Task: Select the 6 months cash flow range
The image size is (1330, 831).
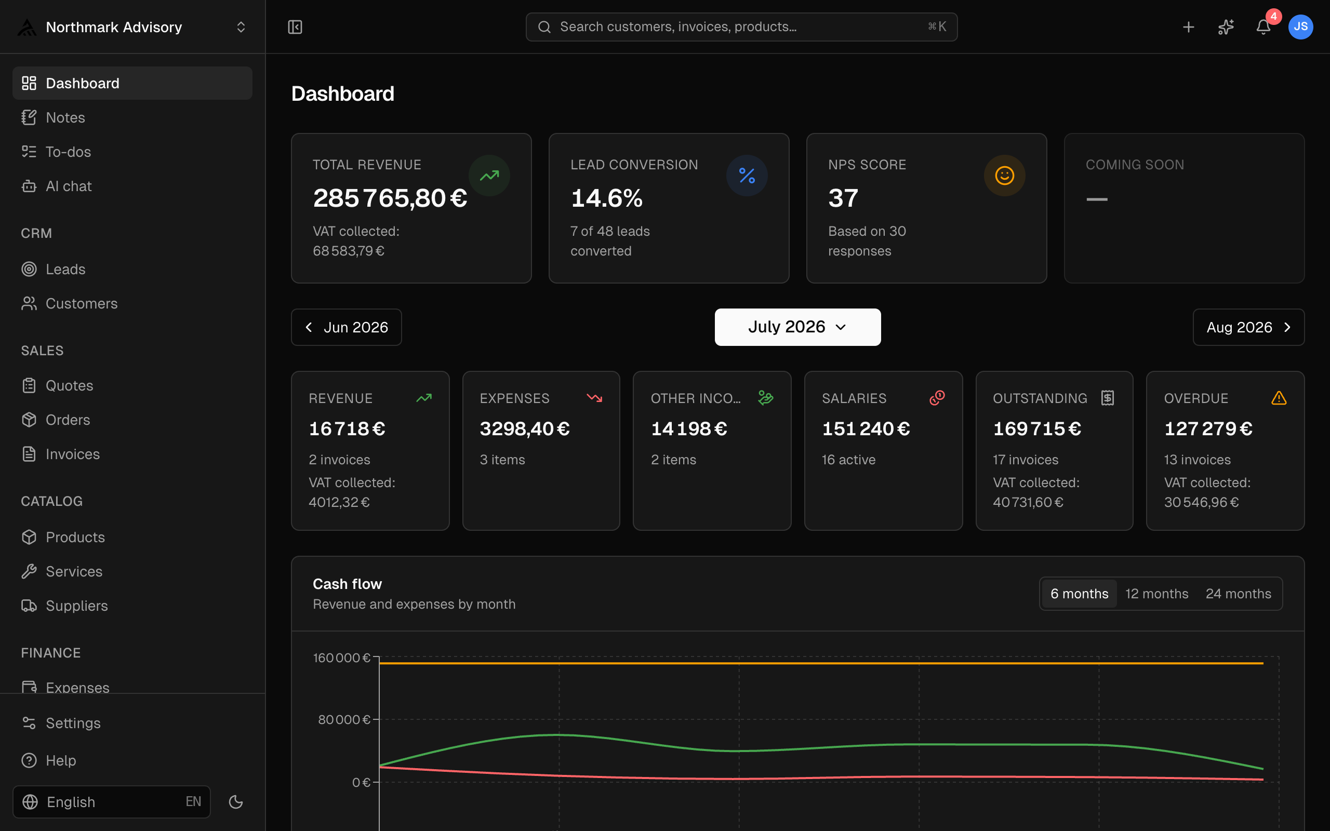Action: coord(1079,594)
